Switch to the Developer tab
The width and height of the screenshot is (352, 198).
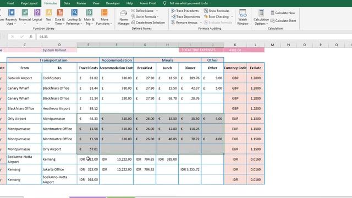click(x=113, y=3)
